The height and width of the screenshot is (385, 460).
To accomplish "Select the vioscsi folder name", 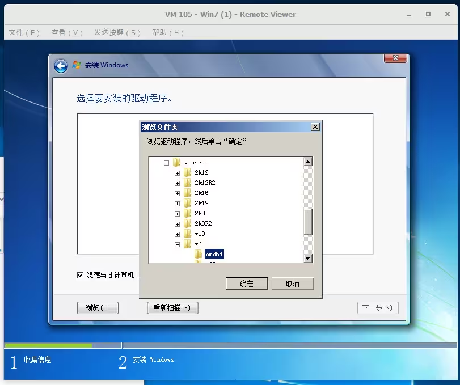I will coord(196,162).
